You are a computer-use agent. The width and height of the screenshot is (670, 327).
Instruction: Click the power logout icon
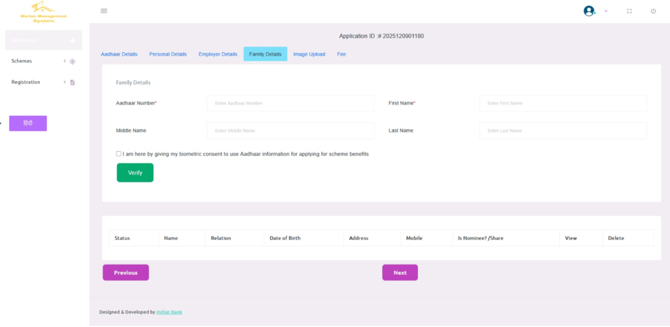(x=653, y=11)
